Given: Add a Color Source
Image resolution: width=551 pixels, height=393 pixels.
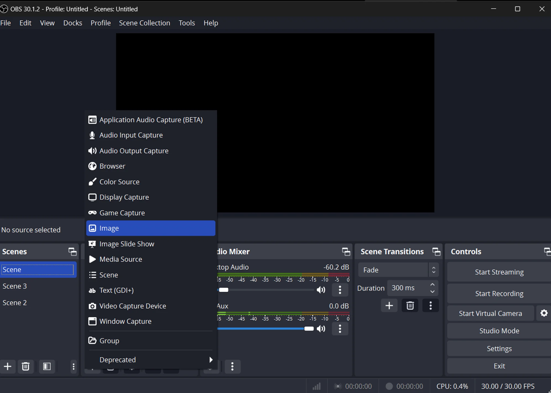Looking at the screenshot, I should [x=151, y=182].
